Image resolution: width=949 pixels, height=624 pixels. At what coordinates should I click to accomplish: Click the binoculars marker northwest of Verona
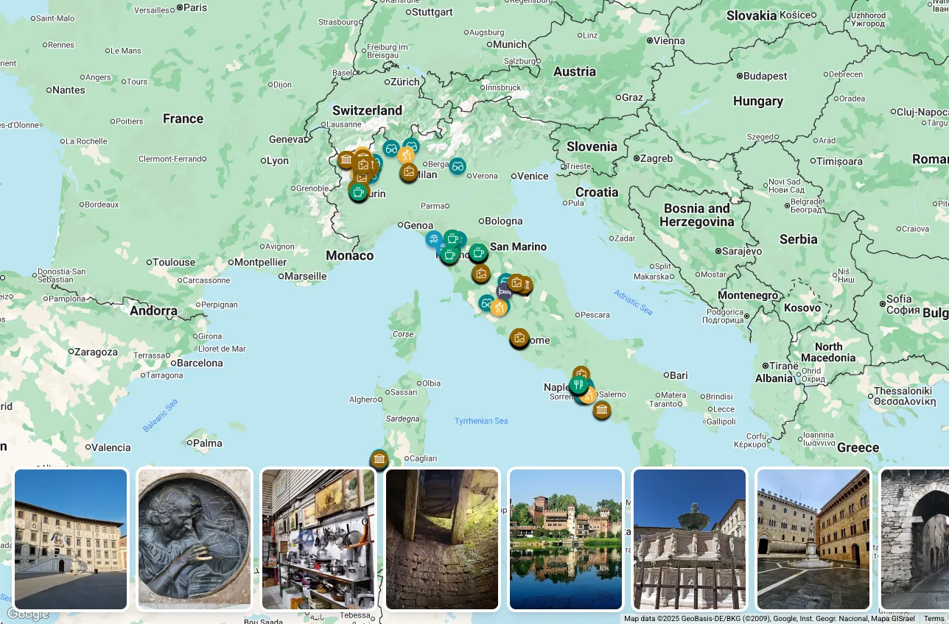458,166
